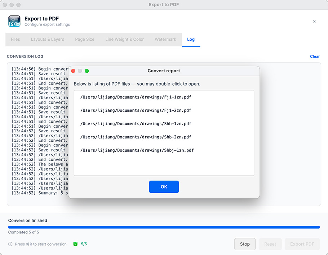The height and width of the screenshot is (255, 328).
Task: Click the Convert report dialog title bar
Action: click(x=164, y=71)
